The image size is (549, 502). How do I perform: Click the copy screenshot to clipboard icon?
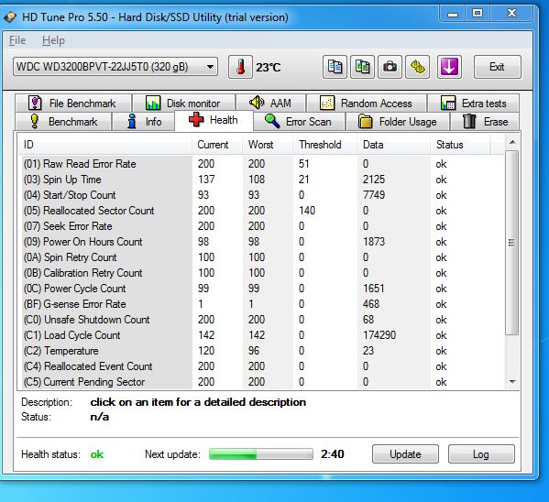click(x=362, y=67)
